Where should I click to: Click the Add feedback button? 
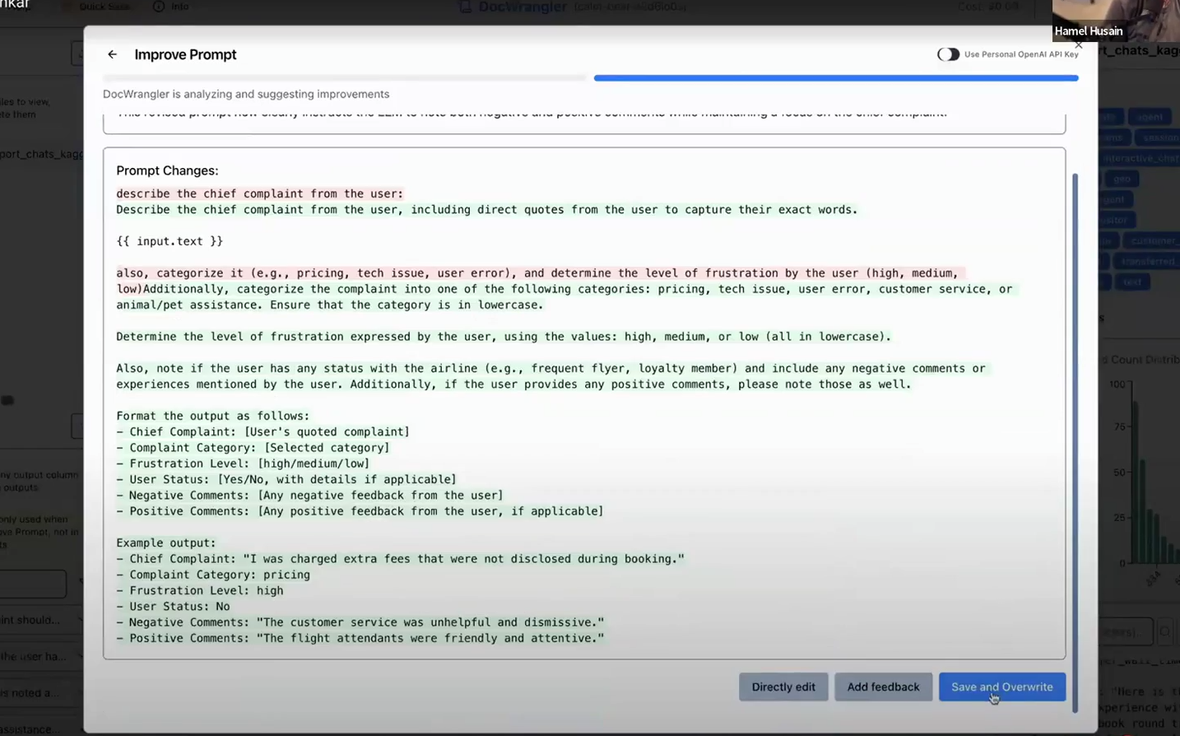[883, 687]
